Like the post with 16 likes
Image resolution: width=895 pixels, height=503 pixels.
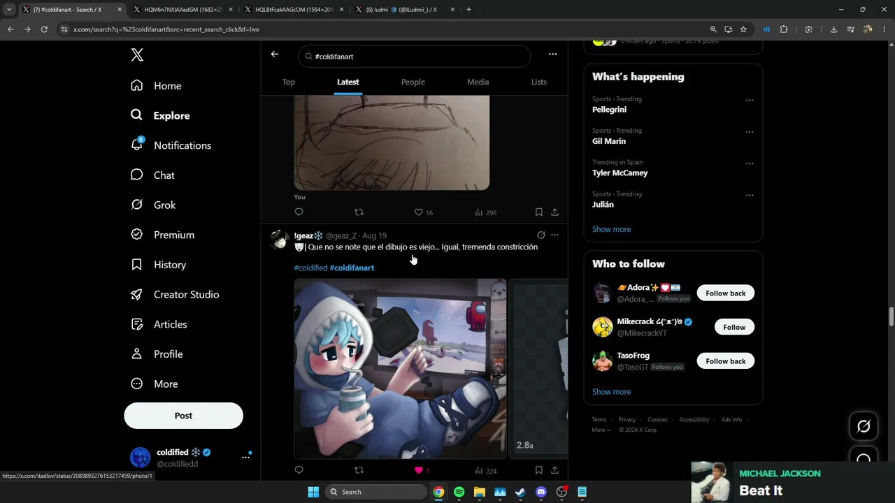424,212
